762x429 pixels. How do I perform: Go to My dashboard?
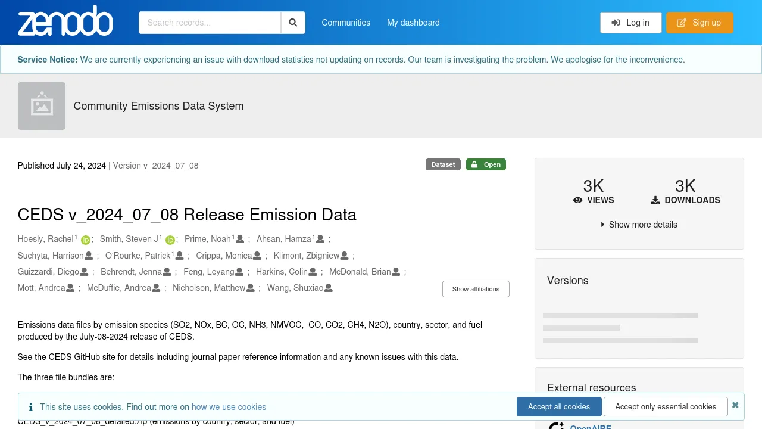click(x=413, y=23)
